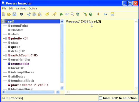This screenshot has height=102, width=139.
Task: Click the New document toolbar icon
Action: click(4, 14)
